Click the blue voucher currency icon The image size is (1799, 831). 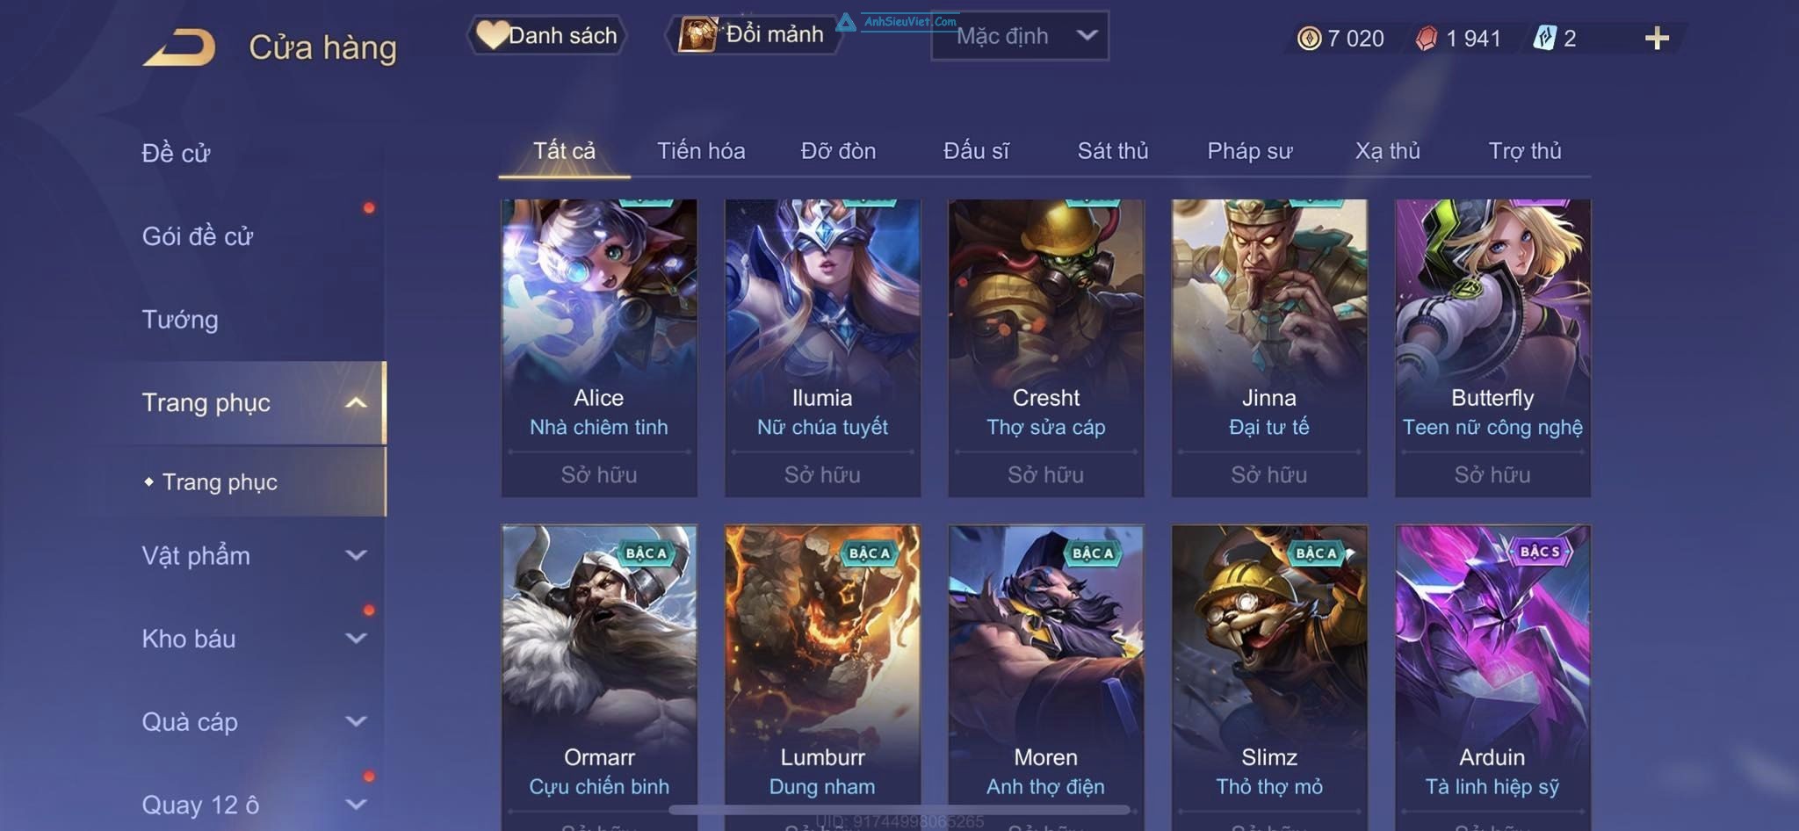click(1544, 38)
